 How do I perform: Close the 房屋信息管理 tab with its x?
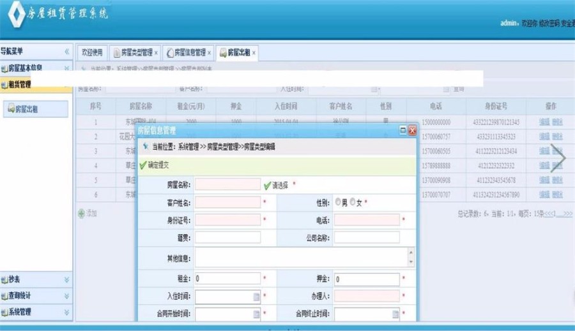(210, 53)
